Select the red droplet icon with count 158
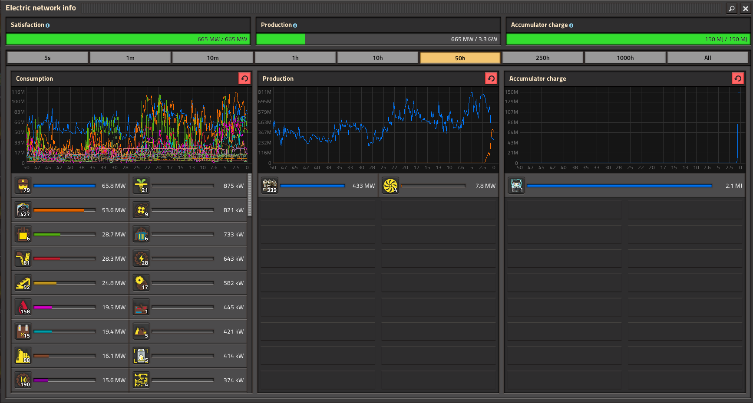 [x=23, y=307]
